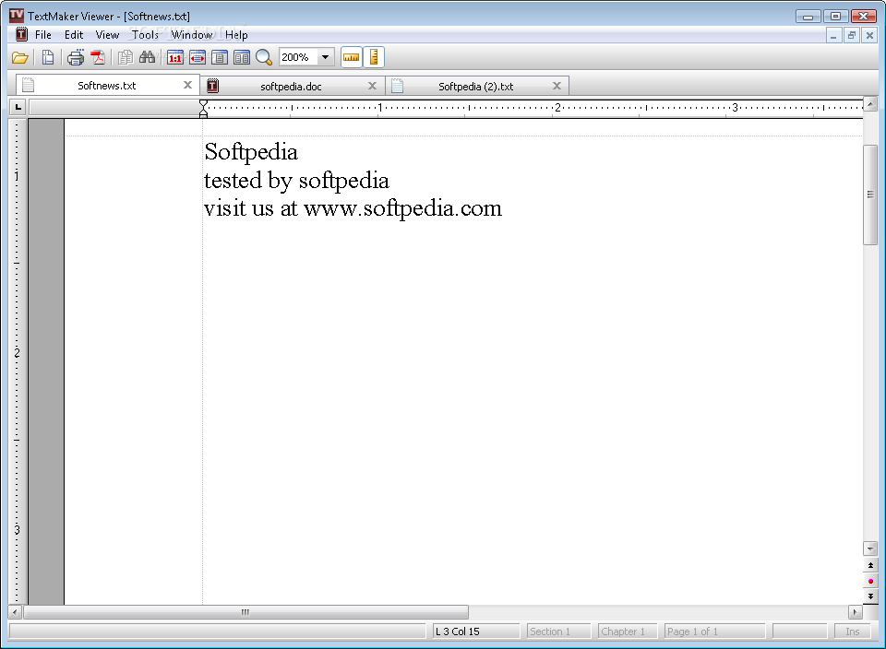
Task: Open a file with the folder icon
Action: tap(20, 57)
